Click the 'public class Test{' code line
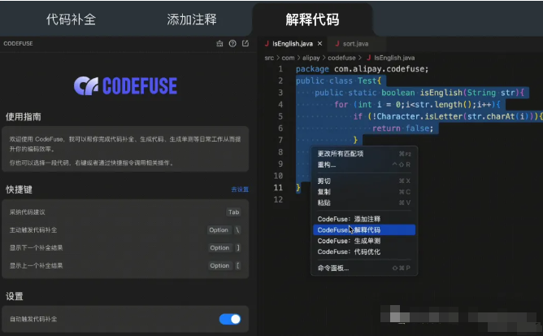The width and height of the screenshot is (543, 336). [338, 81]
